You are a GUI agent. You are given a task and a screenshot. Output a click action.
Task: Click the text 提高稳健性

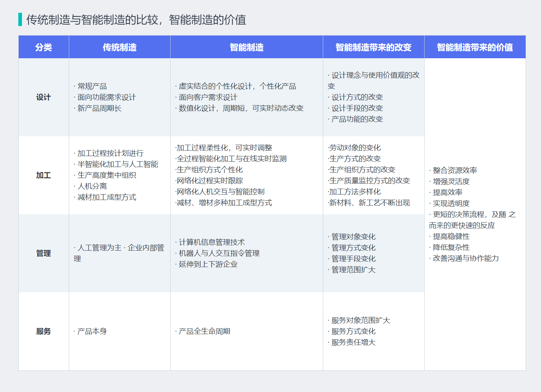click(449, 237)
